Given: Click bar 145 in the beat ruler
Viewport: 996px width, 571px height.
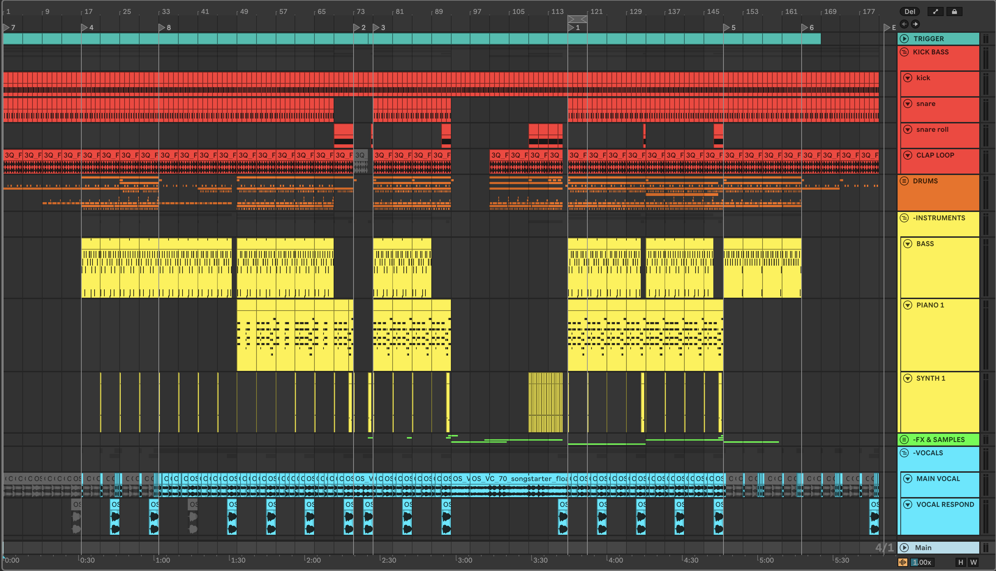Looking at the screenshot, I should coord(713,12).
